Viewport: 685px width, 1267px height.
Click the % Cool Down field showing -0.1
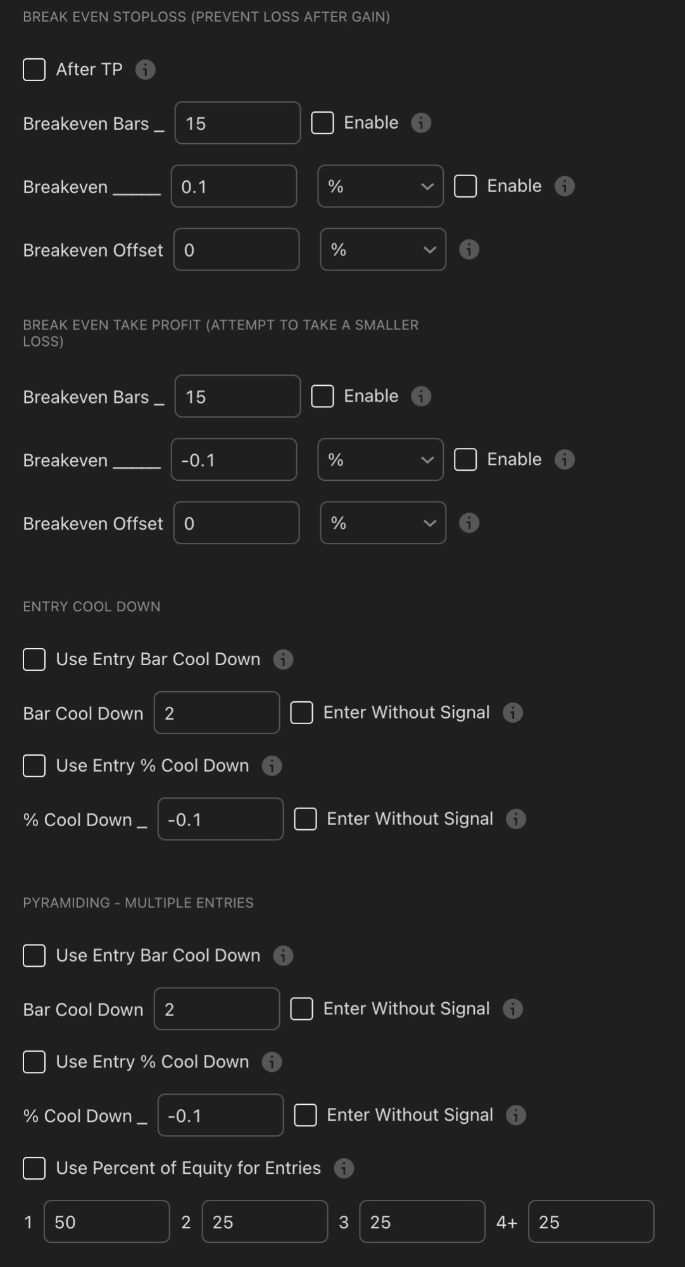click(220, 818)
